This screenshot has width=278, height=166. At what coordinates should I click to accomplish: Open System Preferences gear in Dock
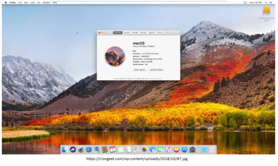point(192,150)
